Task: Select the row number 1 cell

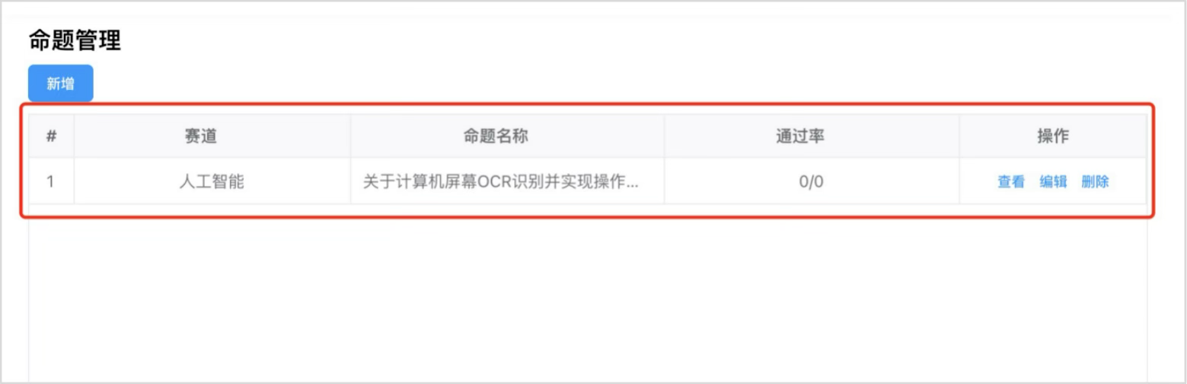Action: click(x=51, y=181)
